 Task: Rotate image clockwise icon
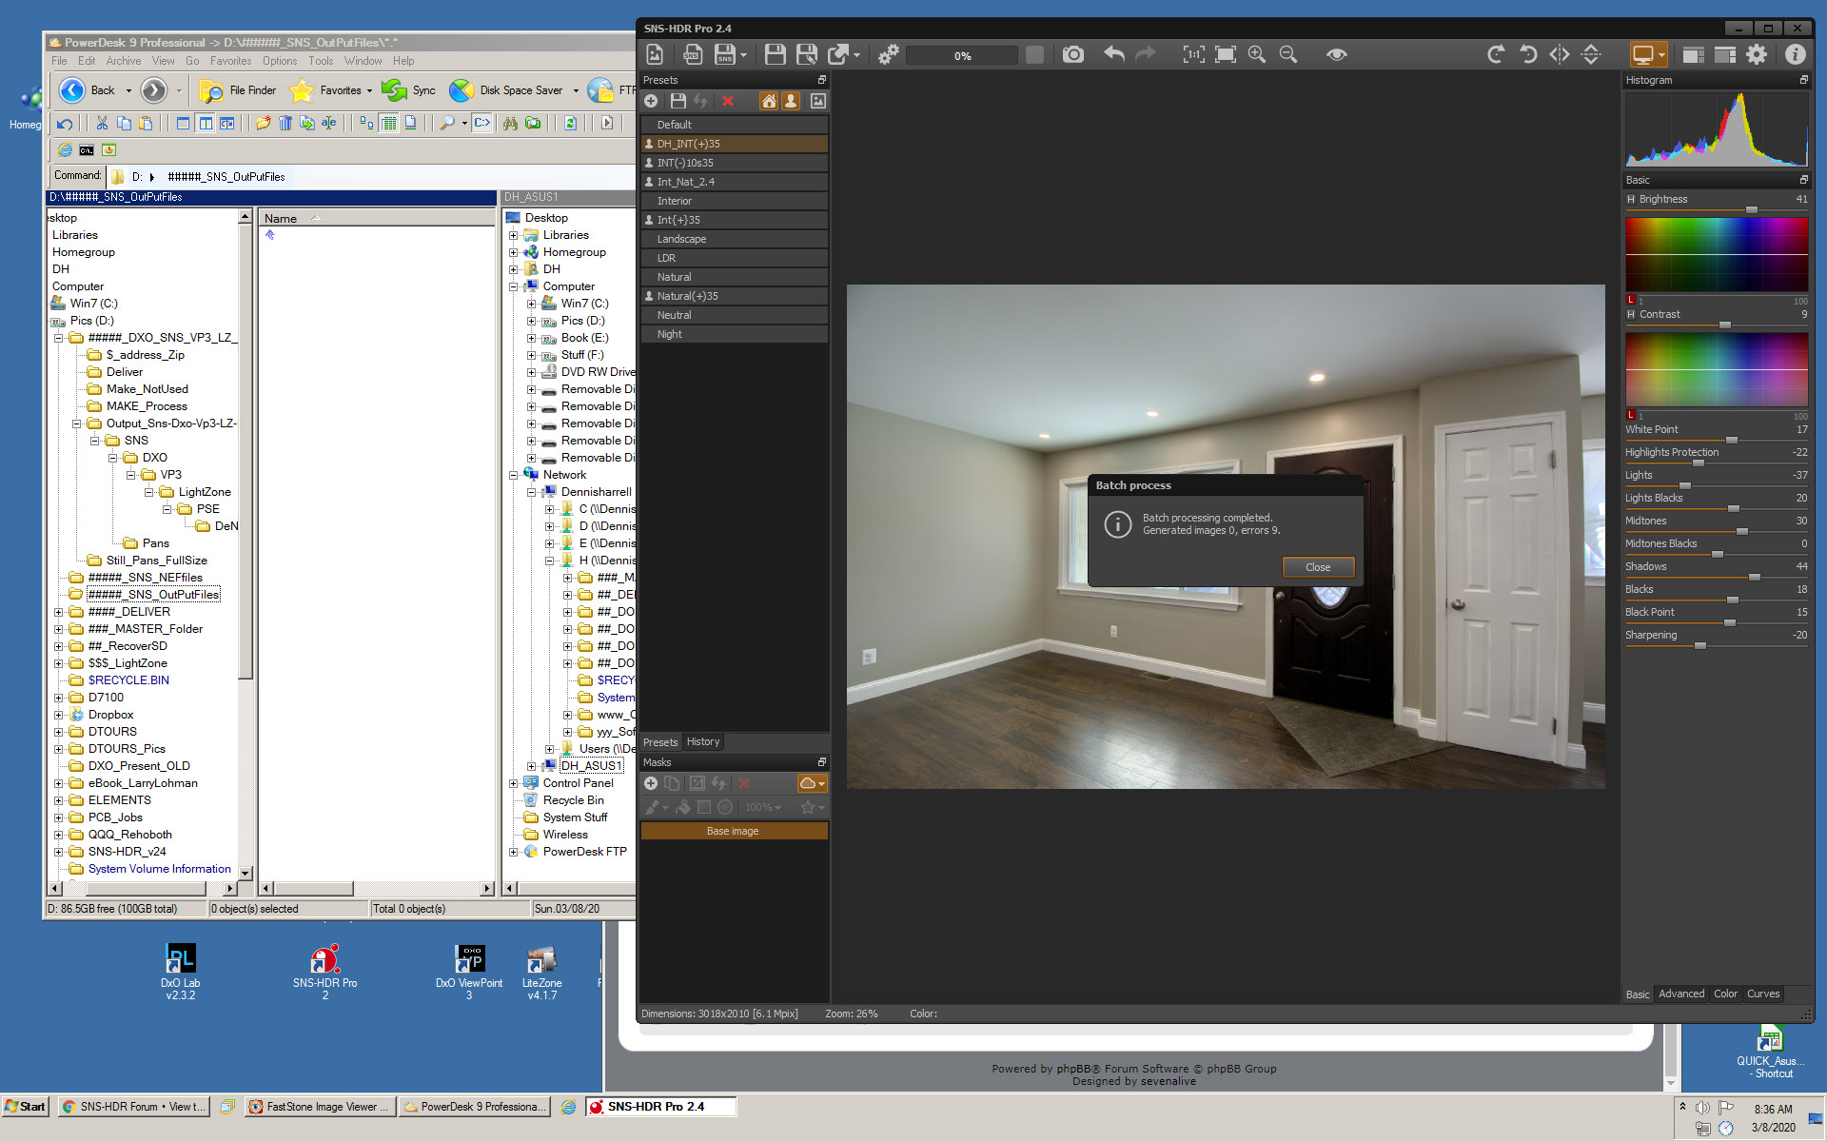[1496, 55]
